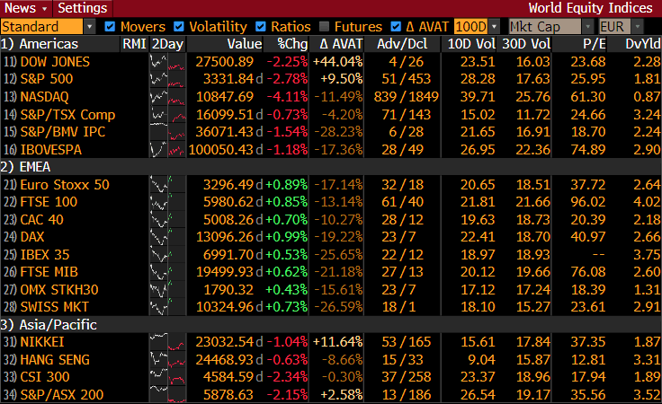Select the DAX index name
This screenshot has height=404, width=662.
point(32,237)
